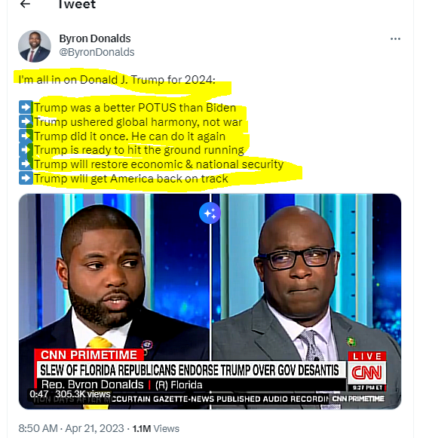This screenshot has height=438, width=423.
Task: Click arrow emoji before 'Trump will get America'
Action: coord(26,178)
